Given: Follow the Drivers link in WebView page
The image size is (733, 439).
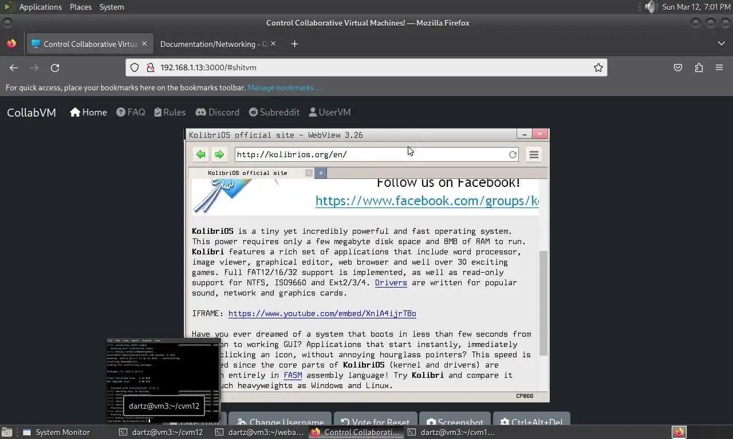Looking at the screenshot, I should [x=391, y=282].
